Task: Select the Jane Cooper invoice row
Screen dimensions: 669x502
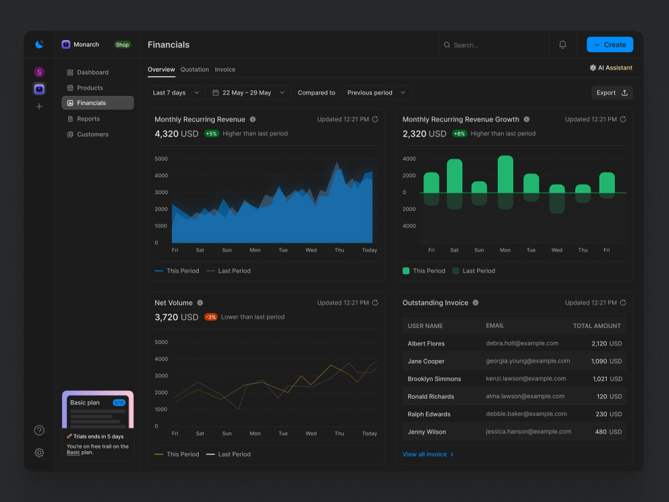Action: pos(514,361)
